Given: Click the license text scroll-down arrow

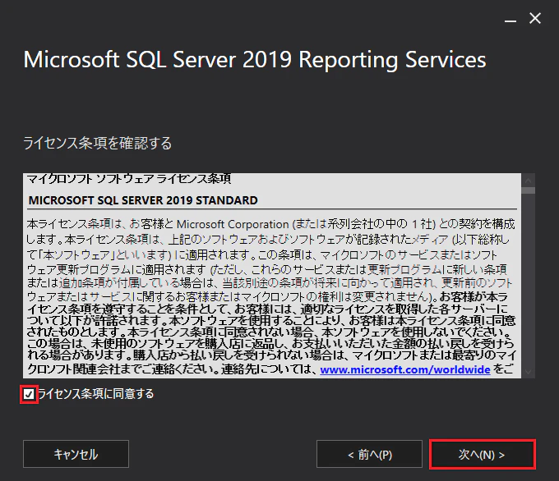Looking at the screenshot, I should pyautogui.click(x=529, y=372).
